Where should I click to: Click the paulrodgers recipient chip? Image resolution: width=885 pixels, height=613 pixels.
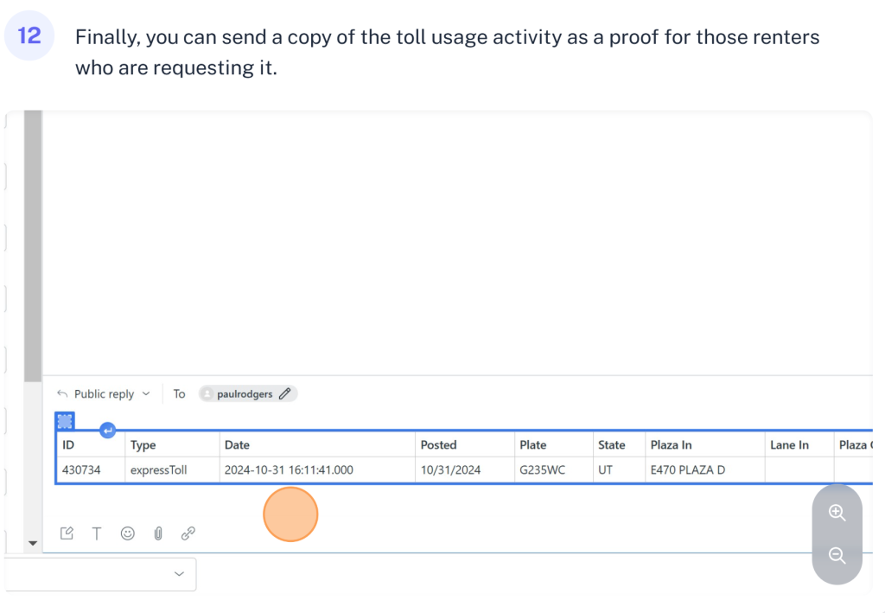243,393
